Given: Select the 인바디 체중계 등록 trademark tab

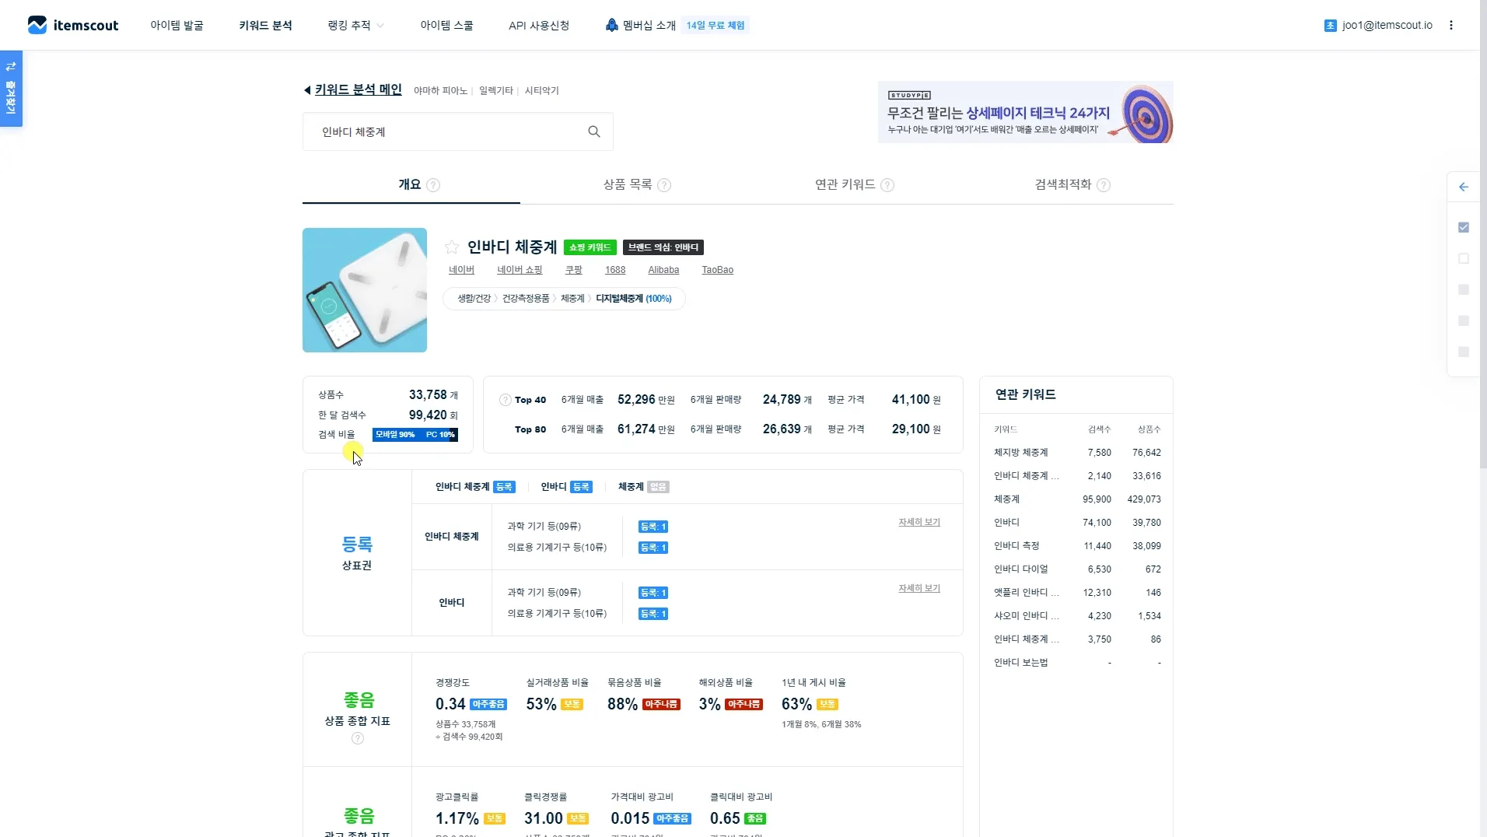Looking at the screenshot, I should tap(474, 487).
